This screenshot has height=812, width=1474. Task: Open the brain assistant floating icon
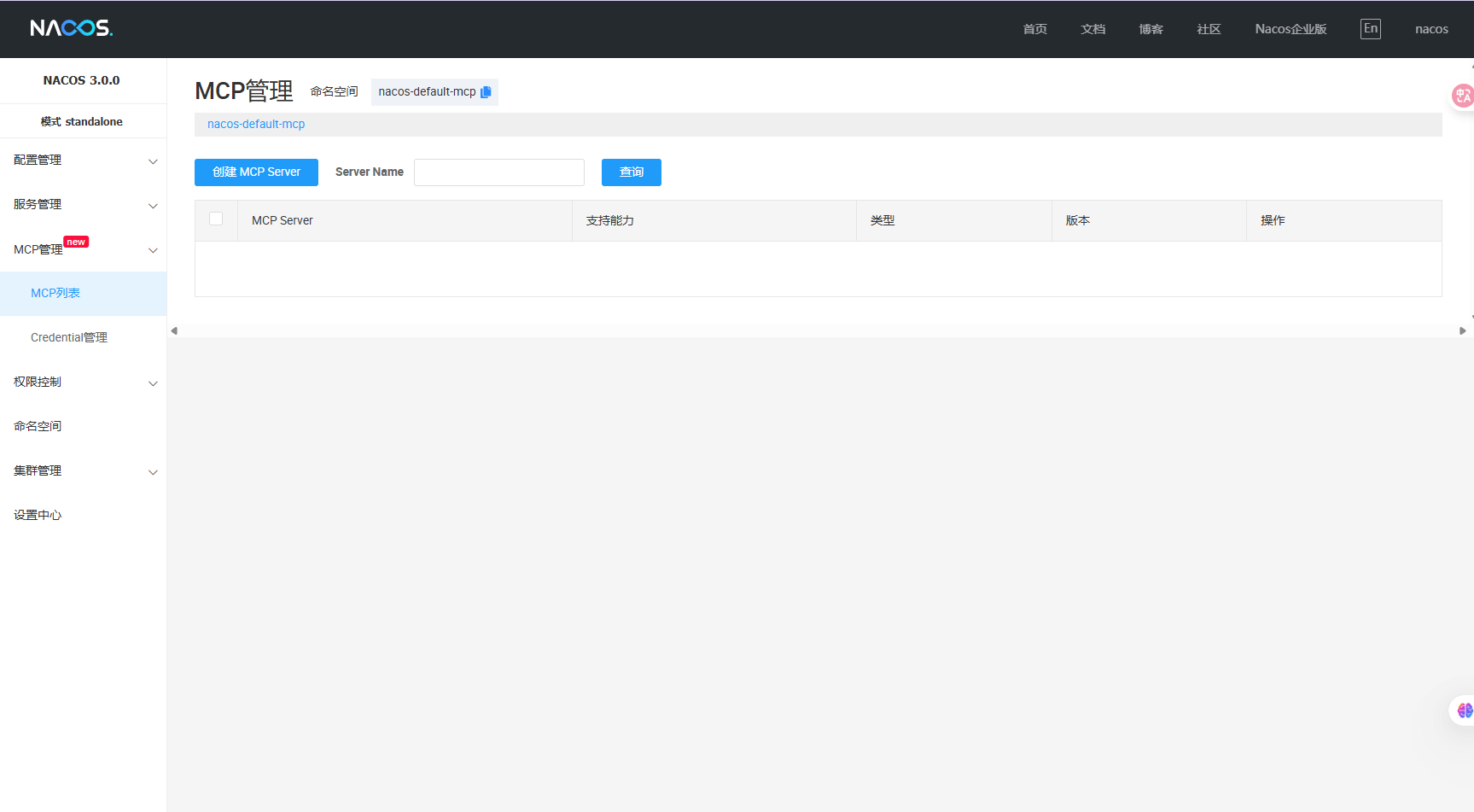pyautogui.click(x=1464, y=710)
